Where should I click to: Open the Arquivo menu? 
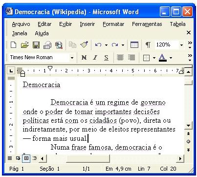pos(21,24)
